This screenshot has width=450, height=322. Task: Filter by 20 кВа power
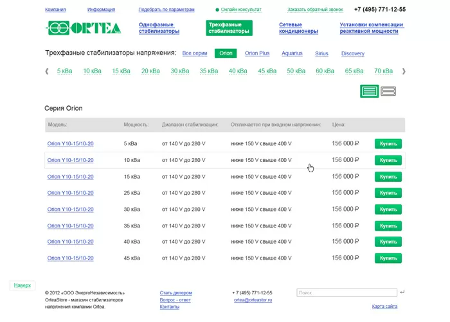coord(150,71)
